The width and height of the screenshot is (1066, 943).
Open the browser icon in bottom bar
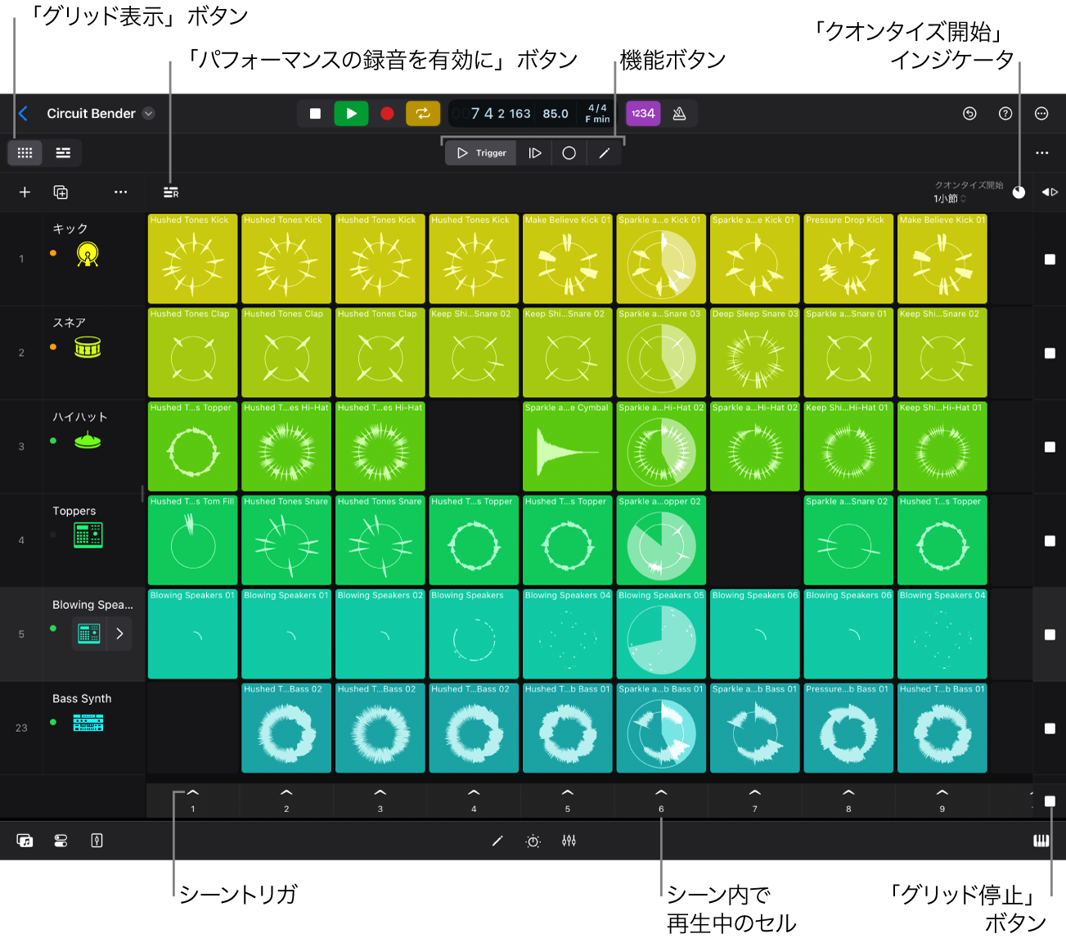point(25,841)
